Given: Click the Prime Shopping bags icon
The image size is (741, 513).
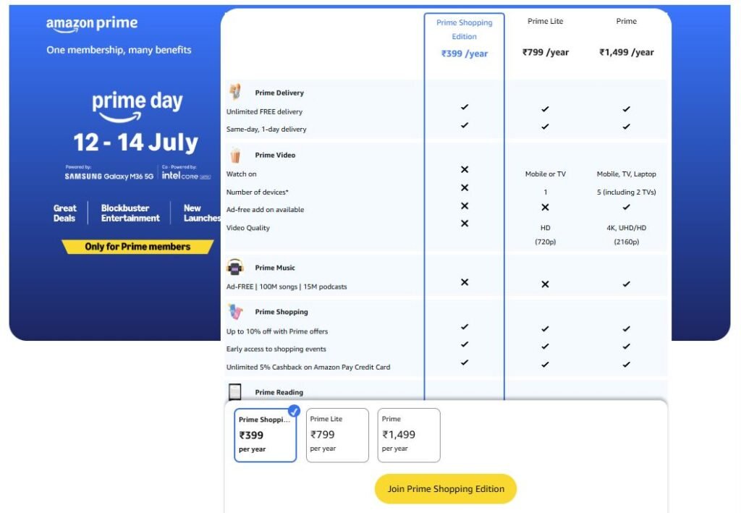Looking at the screenshot, I should pos(235,312).
